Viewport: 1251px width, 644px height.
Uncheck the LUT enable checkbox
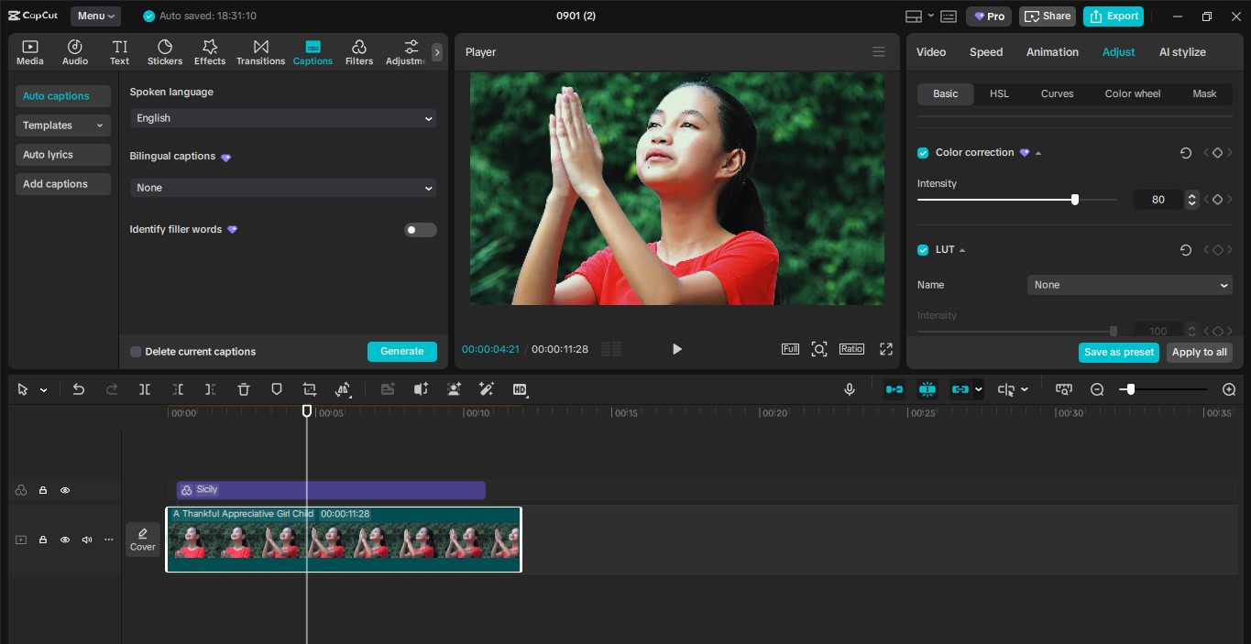point(923,249)
